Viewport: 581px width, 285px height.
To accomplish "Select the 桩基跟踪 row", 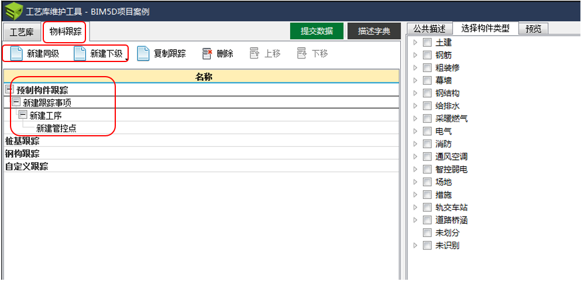I will pos(202,141).
